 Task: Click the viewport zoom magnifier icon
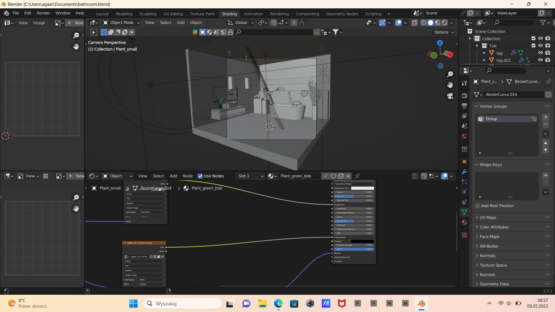pos(450,74)
